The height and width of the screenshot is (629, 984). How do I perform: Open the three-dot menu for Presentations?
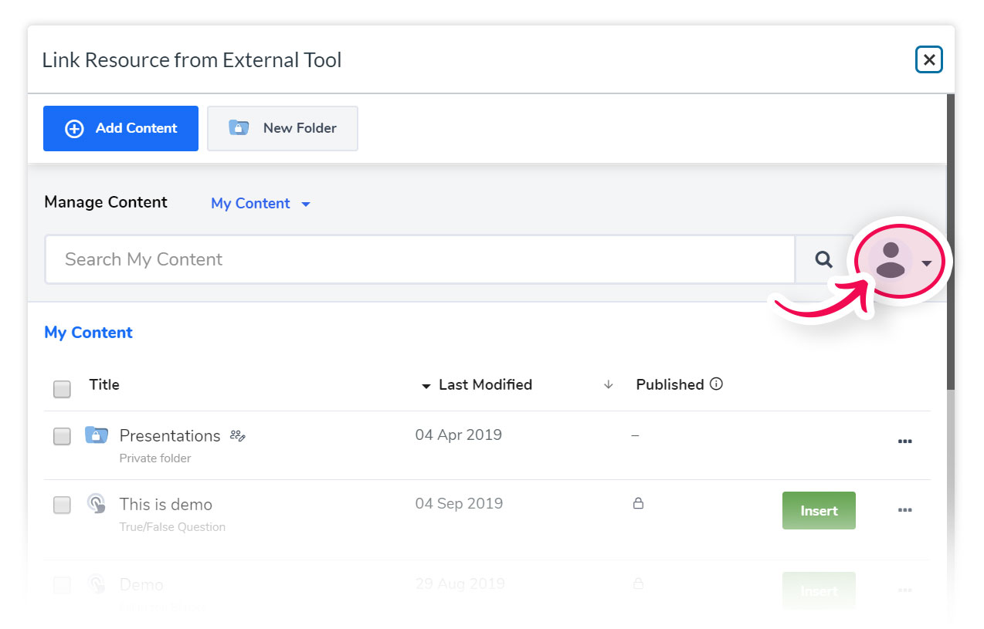click(904, 441)
